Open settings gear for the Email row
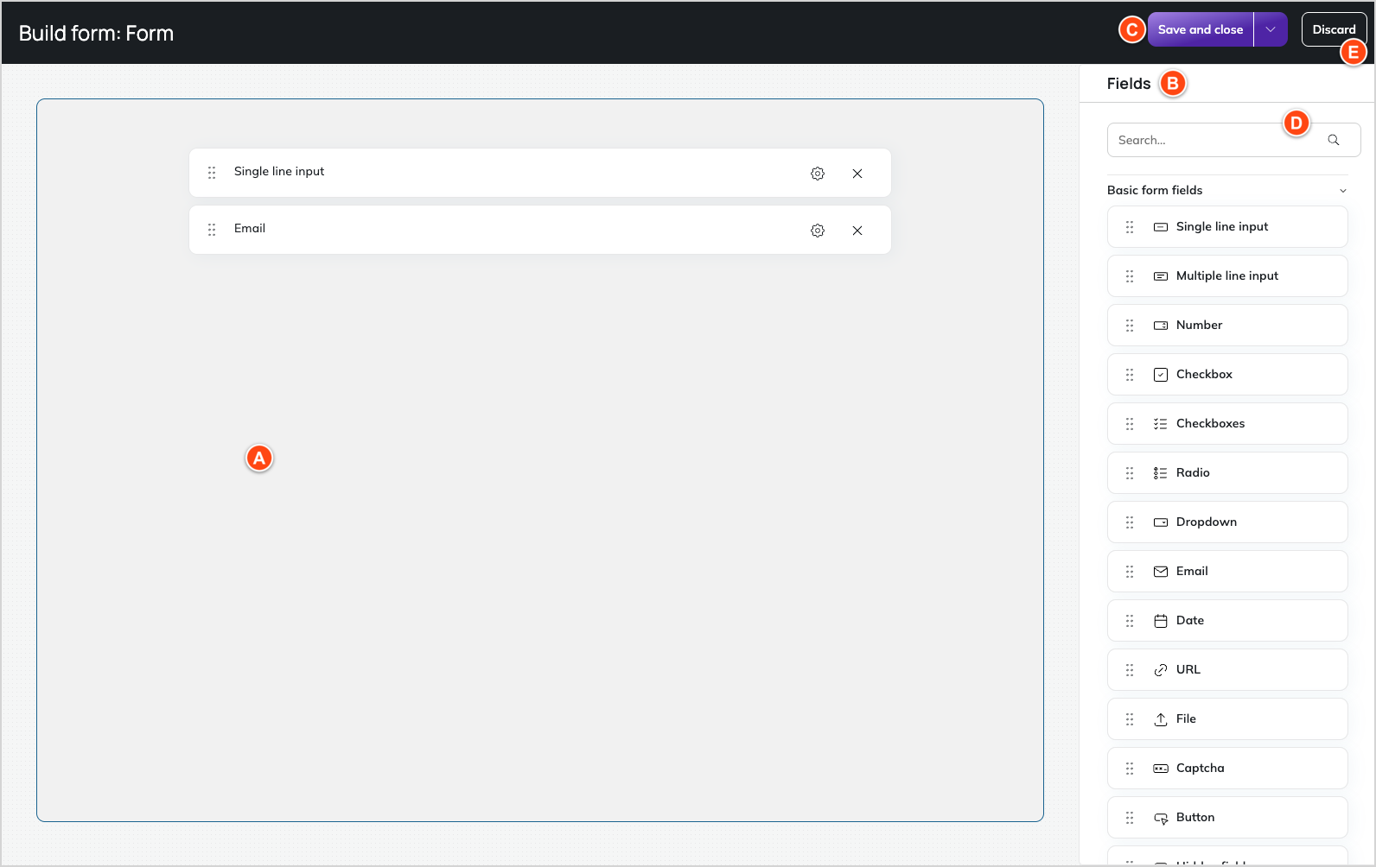 [x=818, y=231]
